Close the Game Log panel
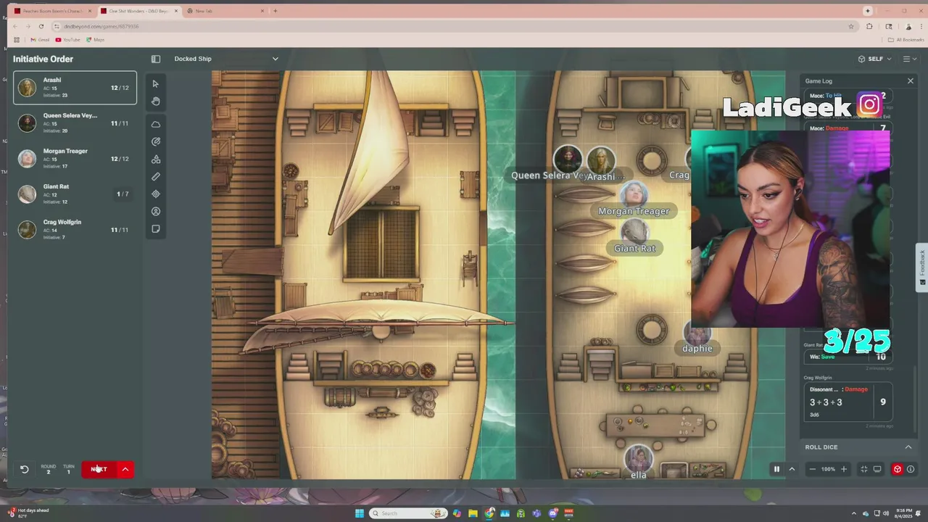The height and width of the screenshot is (522, 928). coord(911,80)
